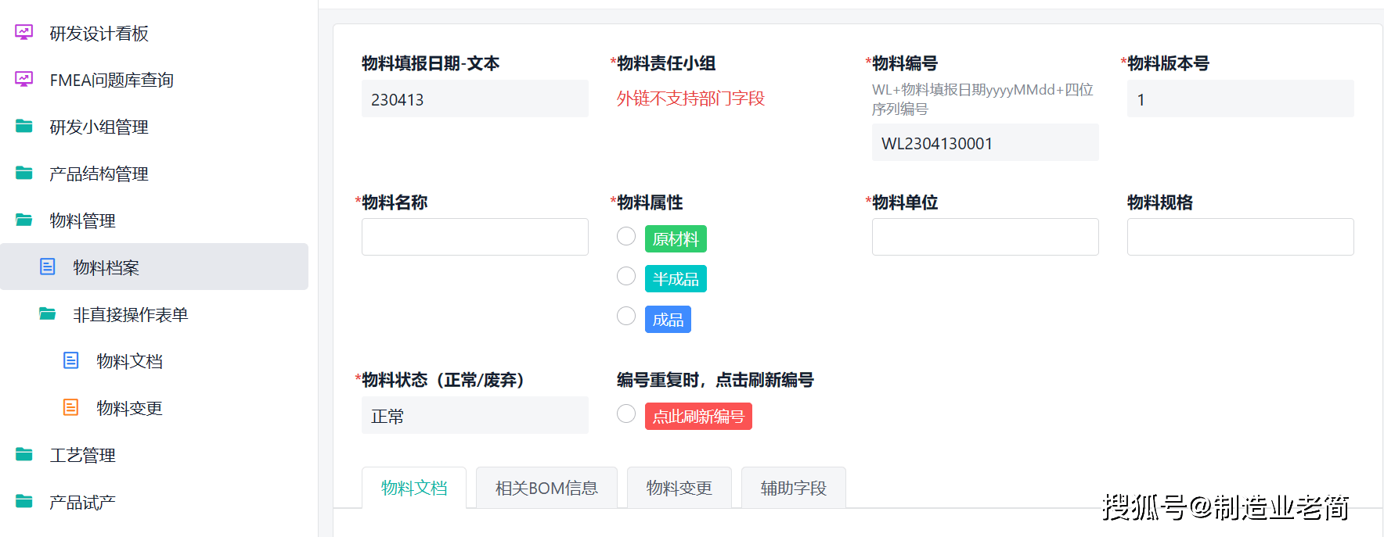1384x537 pixels.
Task: Click the 研发小组管理 folder icon
Action: click(24, 126)
